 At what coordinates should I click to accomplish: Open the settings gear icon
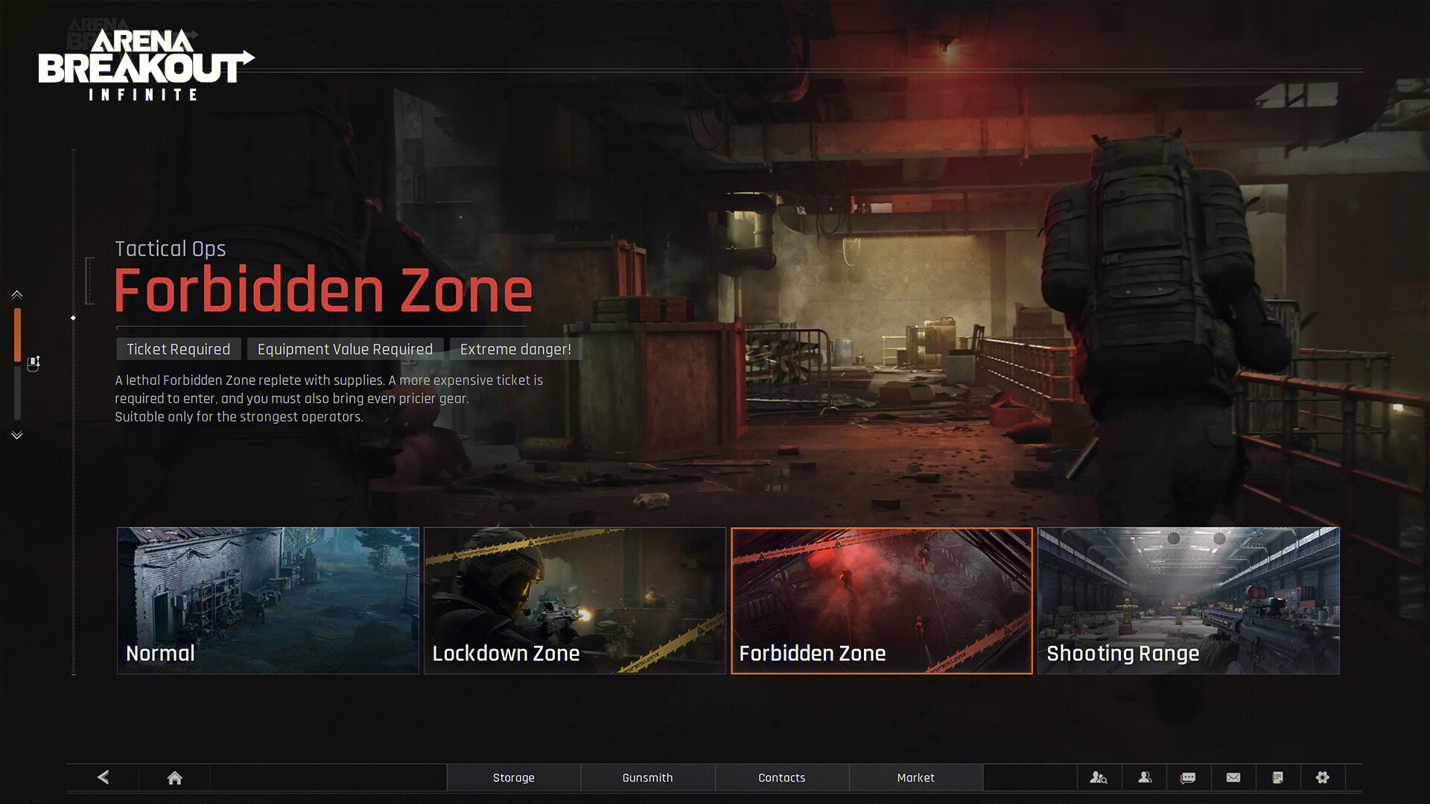pos(1322,777)
